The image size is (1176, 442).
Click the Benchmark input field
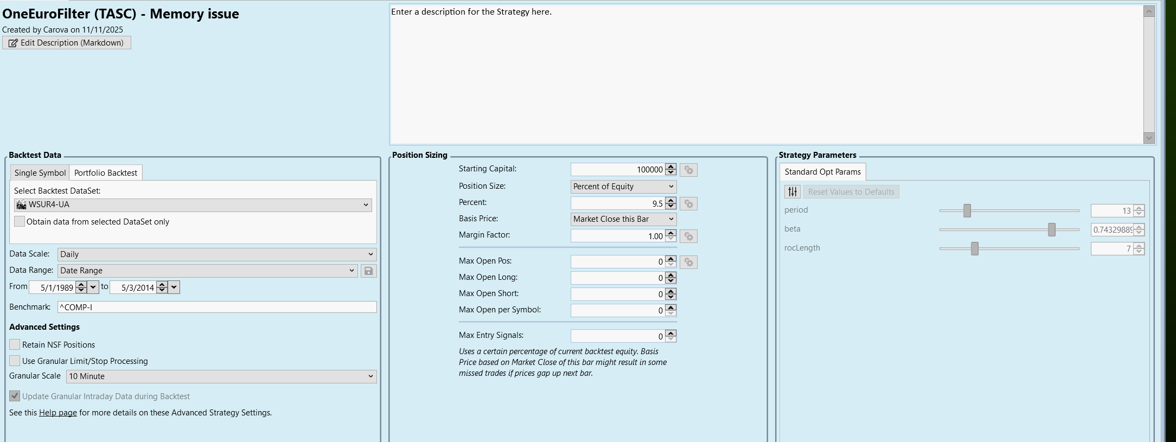[x=217, y=307]
